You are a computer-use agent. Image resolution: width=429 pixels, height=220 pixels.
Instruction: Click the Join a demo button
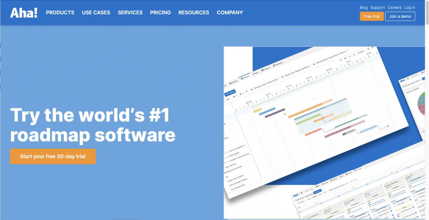(x=400, y=16)
